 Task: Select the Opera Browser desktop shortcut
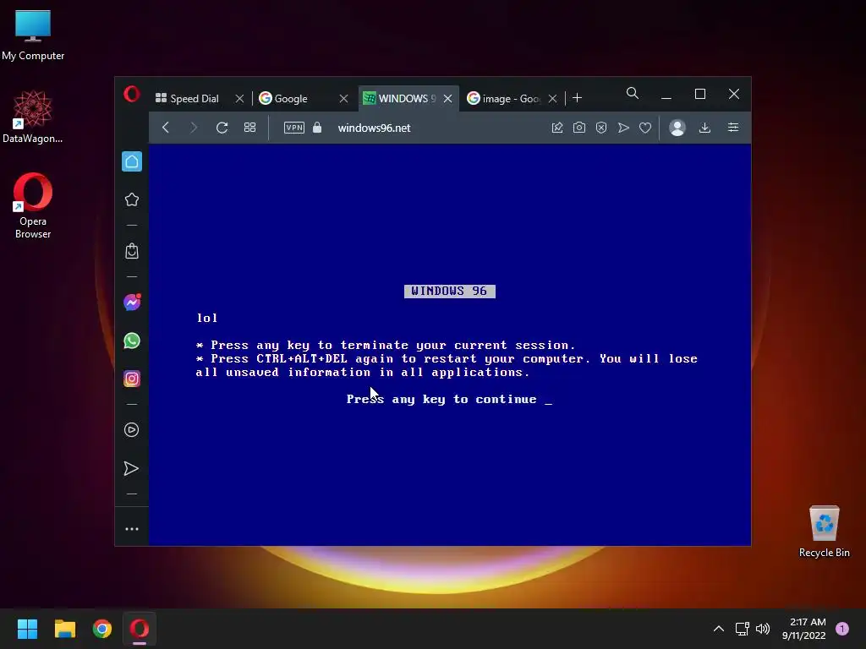[33, 206]
